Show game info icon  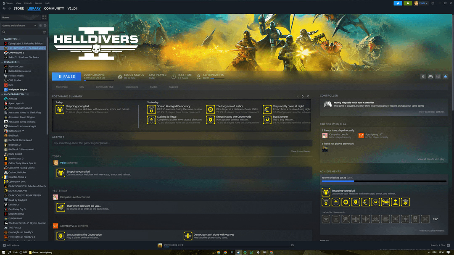click(x=438, y=76)
